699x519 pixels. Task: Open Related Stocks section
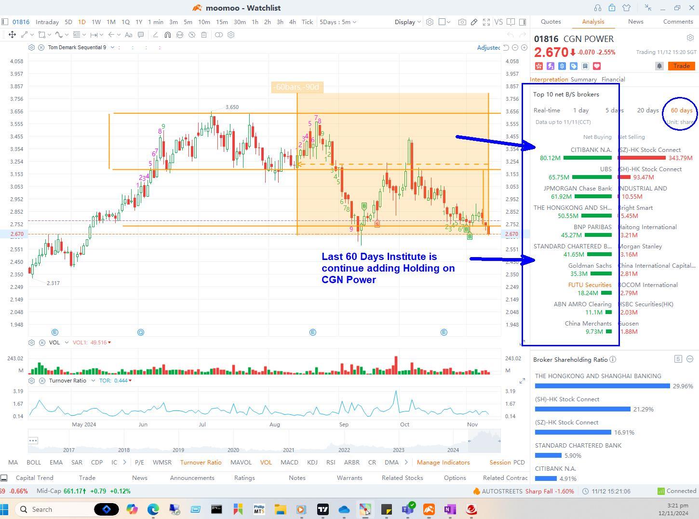(x=402, y=478)
